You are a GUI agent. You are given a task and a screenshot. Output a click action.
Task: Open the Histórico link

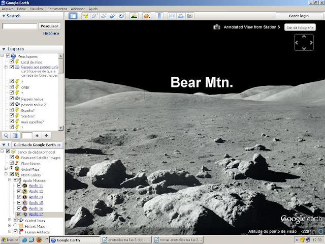(x=51, y=33)
